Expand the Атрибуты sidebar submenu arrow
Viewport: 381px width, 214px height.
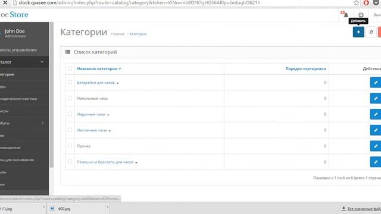[x=43, y=123]
